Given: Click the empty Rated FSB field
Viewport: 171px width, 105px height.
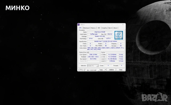Looking at the screenshot, I should [x=93, y=61].
